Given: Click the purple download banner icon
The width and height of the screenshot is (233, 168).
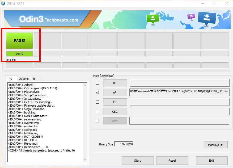Looking at the screenshot, I should tap(191, 16).
